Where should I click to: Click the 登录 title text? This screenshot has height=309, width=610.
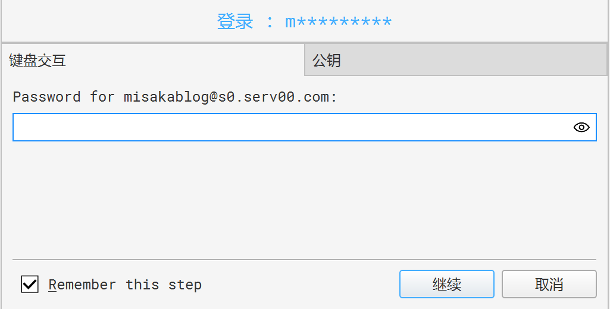click(x=235, y=23)
